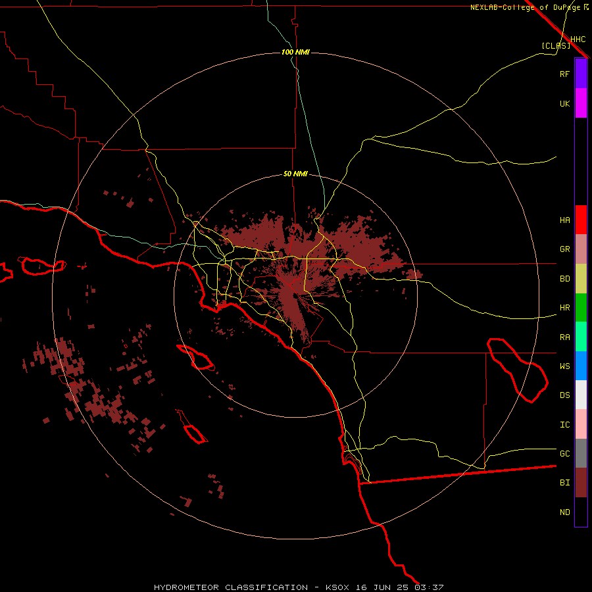The image size is (592, 592).
Task: Click the ND black legend swatch
Action: (x=581, y=512)
